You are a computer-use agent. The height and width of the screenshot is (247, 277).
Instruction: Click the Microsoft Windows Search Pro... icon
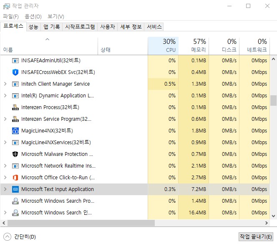coord(15,201)
